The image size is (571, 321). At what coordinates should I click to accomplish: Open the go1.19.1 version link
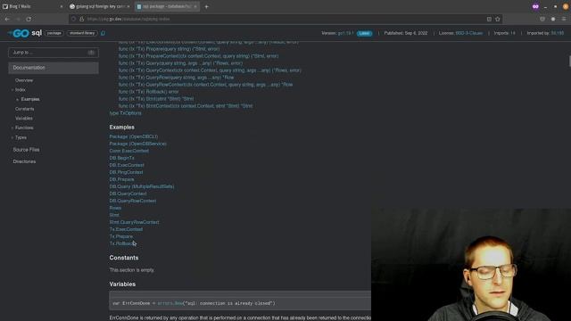tap(345, 33)
